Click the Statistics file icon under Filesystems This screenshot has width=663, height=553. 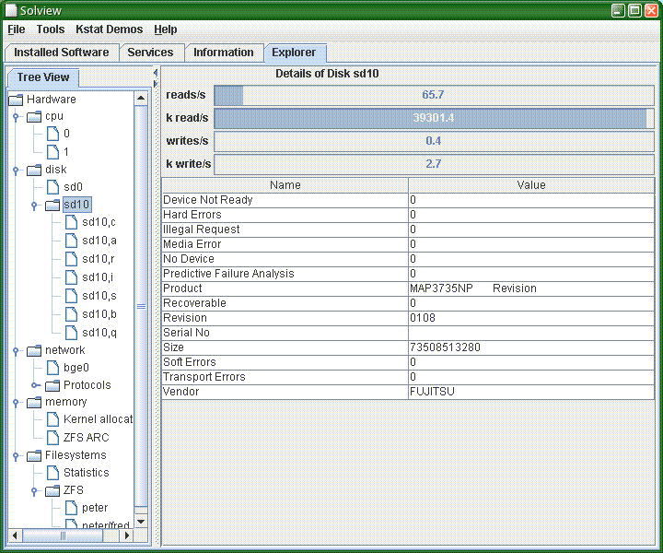52,473
